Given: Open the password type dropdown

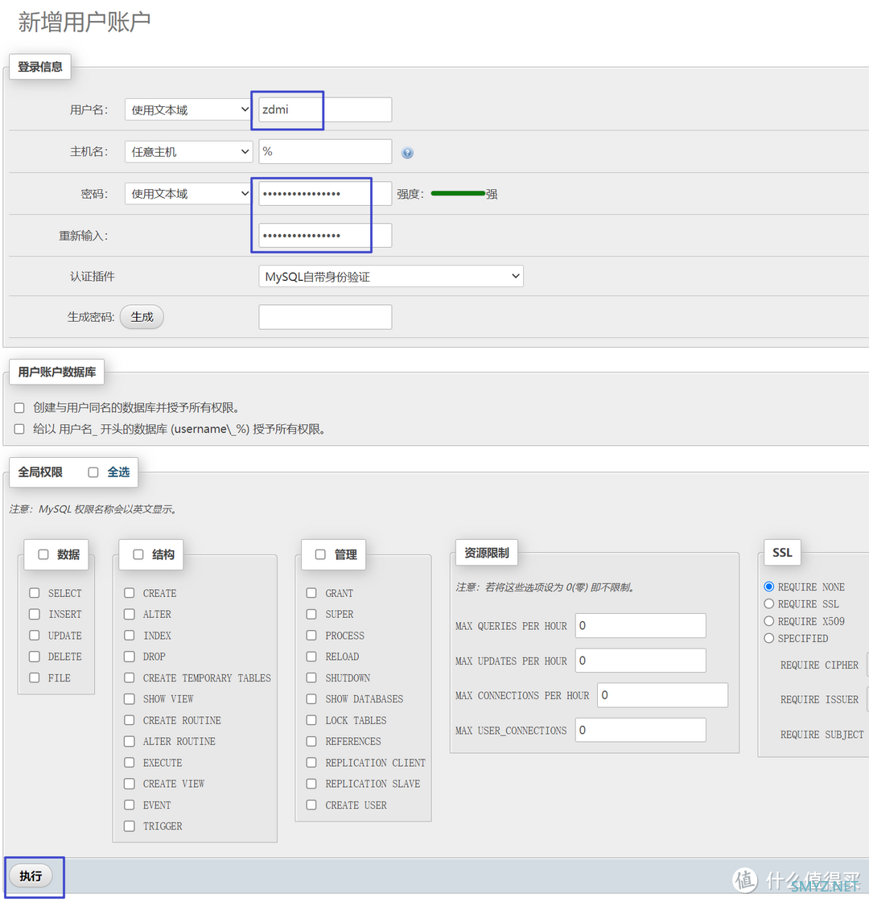Looking at the screenshot, I should pos(189,193).
